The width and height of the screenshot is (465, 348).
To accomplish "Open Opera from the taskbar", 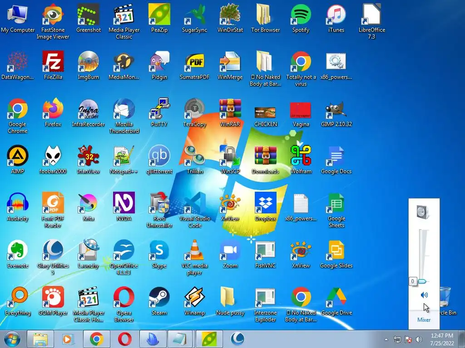I will (x=125, y=339).
